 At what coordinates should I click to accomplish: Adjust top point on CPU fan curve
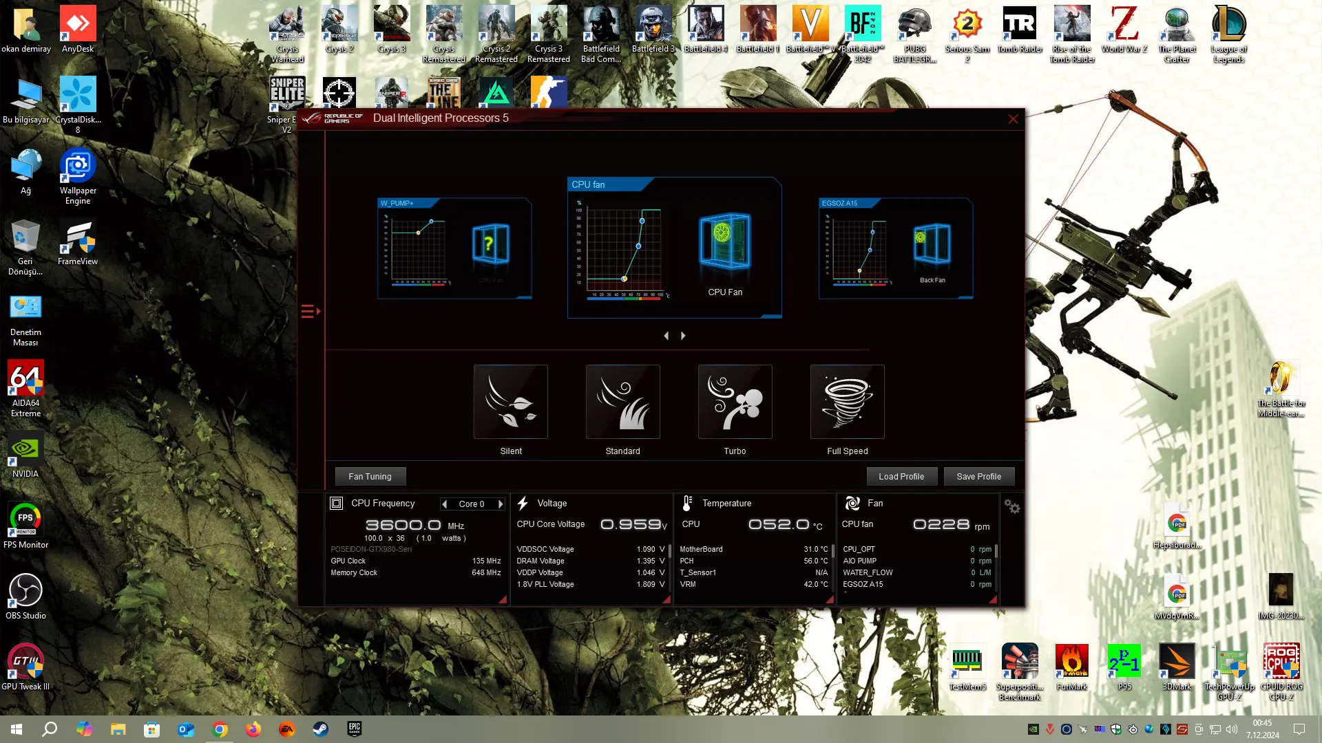coord(642,221)
